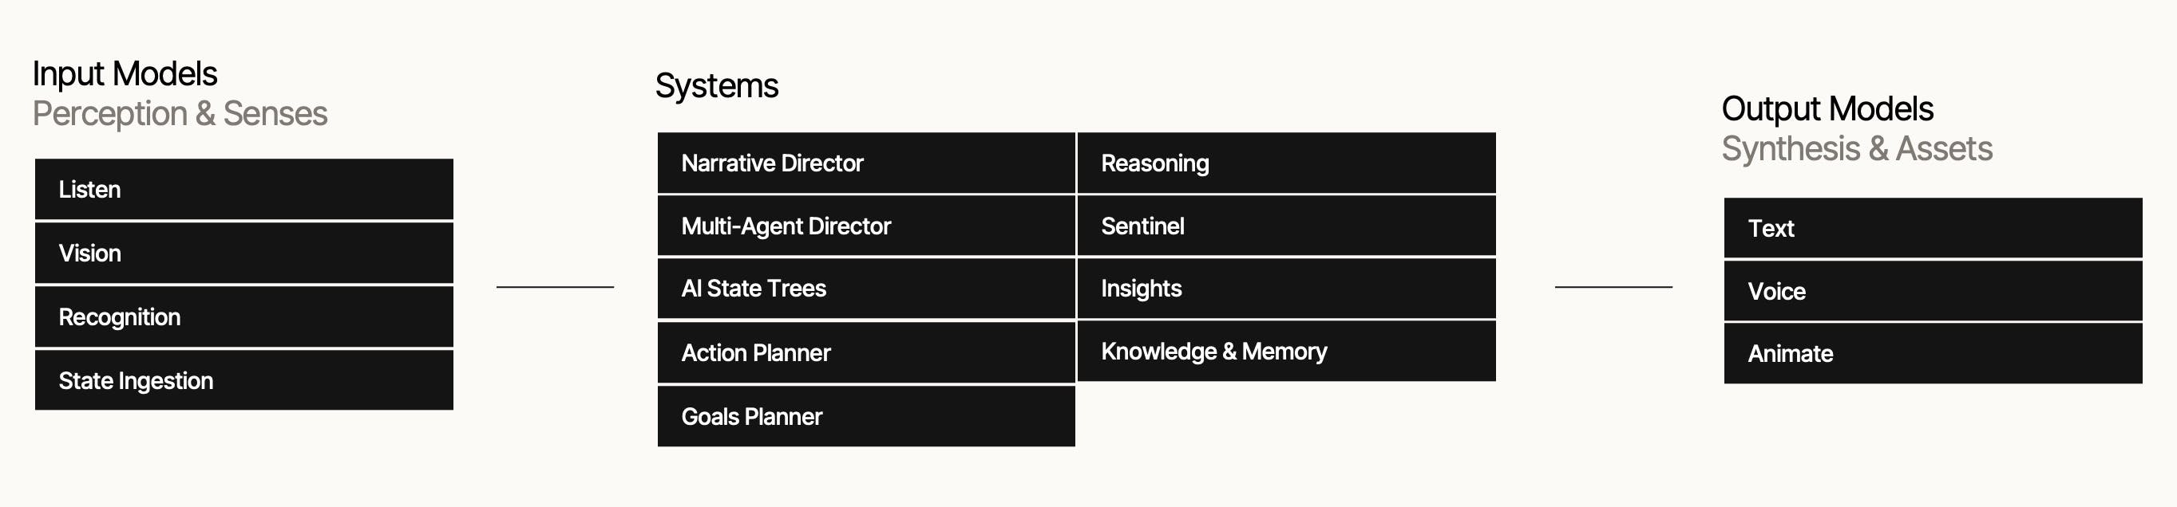Click the Perception & Senses subtitle
Image resolution: width=2177 pixels, height=507 pixels.
coord(180,114)
